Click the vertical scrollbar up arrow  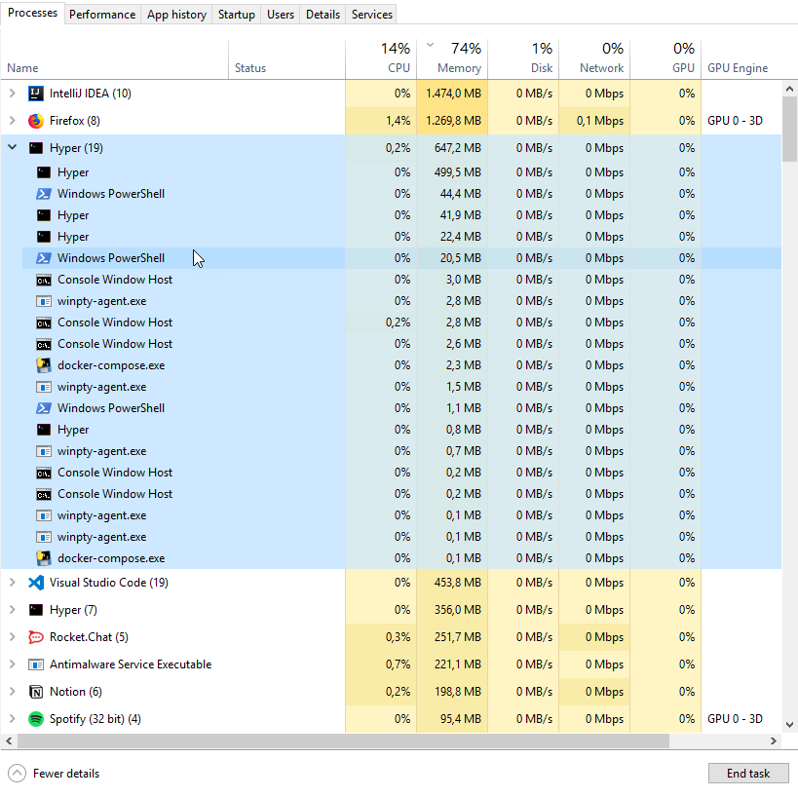(x=789, y=89)
